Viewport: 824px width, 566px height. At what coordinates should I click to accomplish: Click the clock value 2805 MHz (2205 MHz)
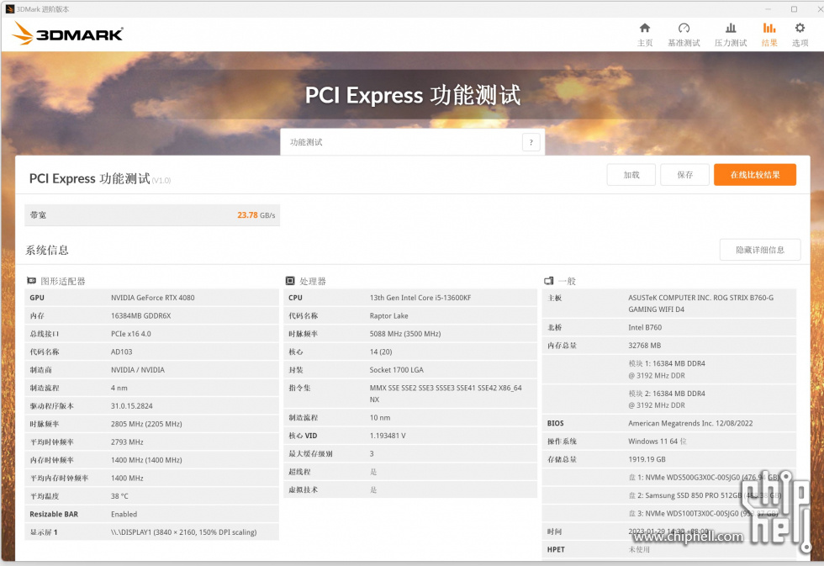[146, 424]
